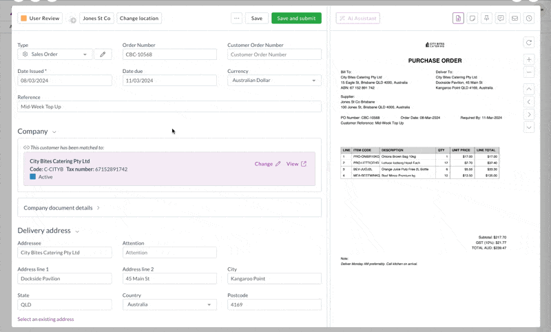
Task: Open the email envelope icon
Action: (x=514, y=19)
